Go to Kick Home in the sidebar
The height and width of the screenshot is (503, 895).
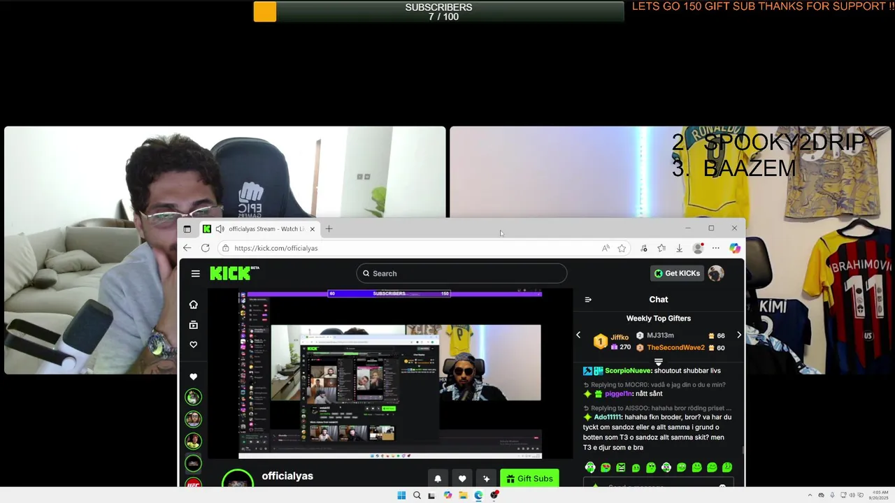point(194,305)
